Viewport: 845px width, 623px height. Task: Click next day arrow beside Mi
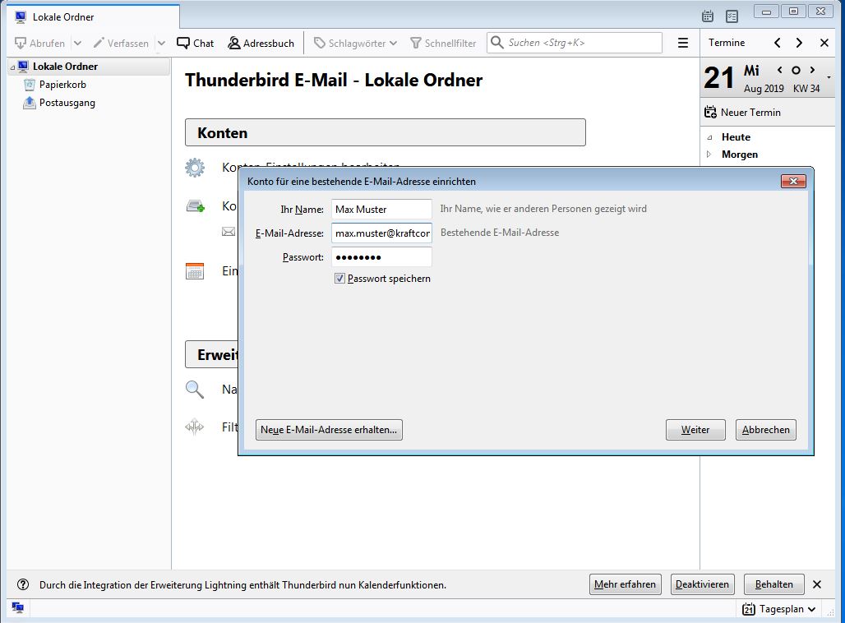812,70
